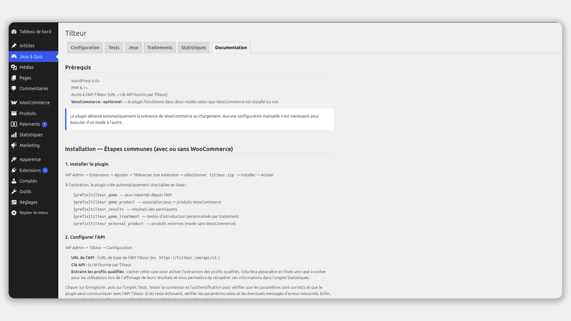The width and height of the screenshot is (571, 321).
Task: Click the {prefix}tilteur_game table name
Action: 95,195
